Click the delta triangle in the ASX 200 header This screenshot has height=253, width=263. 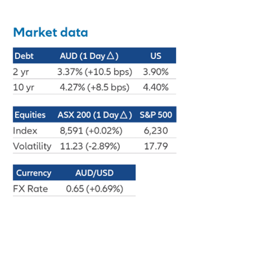(124, 114)
